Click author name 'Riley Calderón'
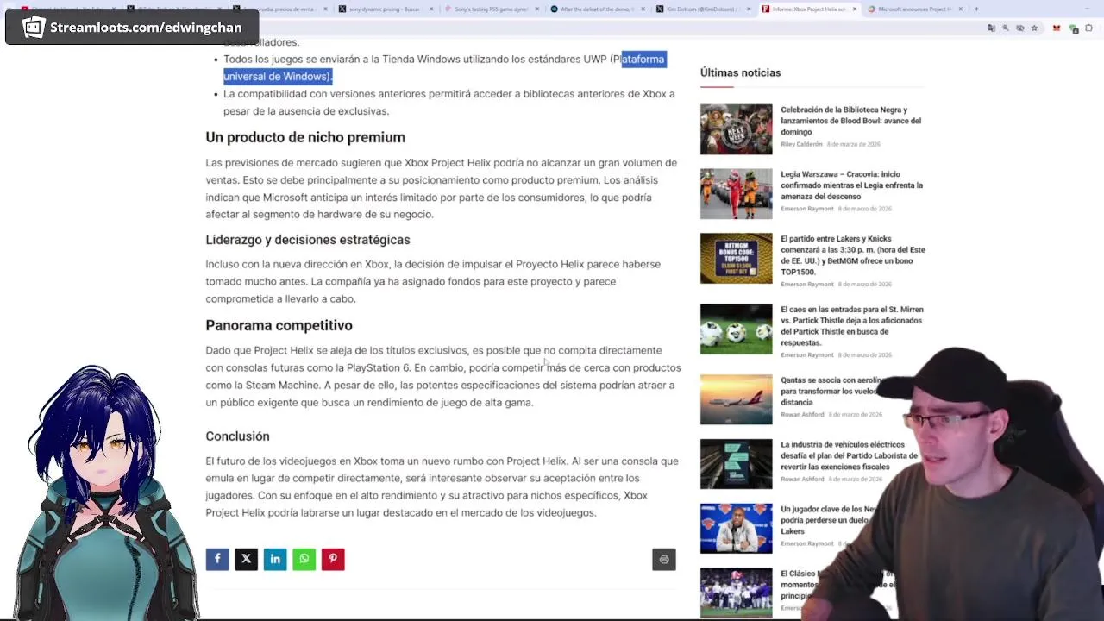1104x621 pixels. (801, 144)
